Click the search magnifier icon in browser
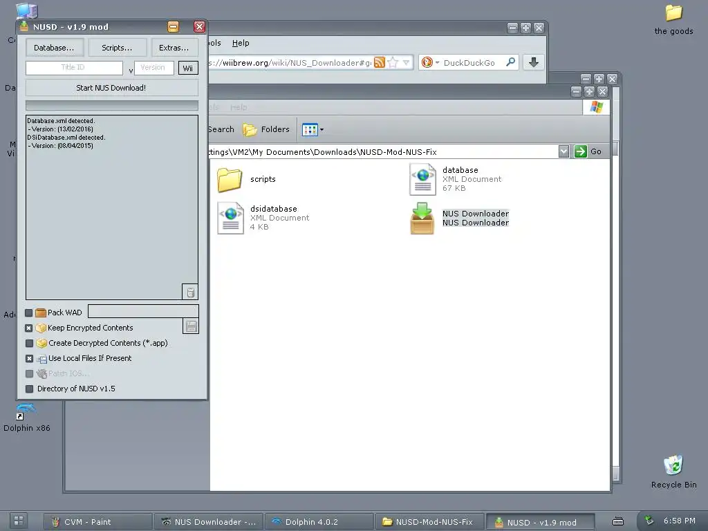708x531 pixels. (x=511, y=62)
